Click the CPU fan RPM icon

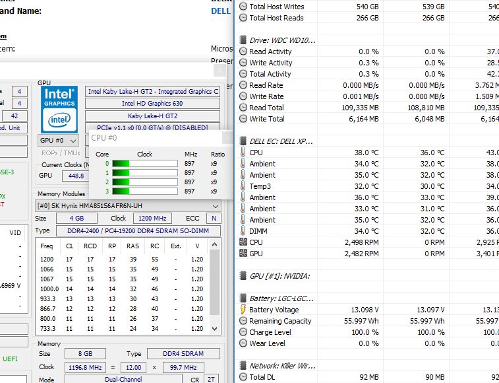pyautogui.click(x=243, y=242)
